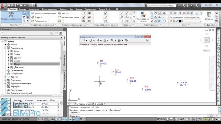Click the Print icon in quick access toolbar

pyautogui.click(x=21, y=6)
